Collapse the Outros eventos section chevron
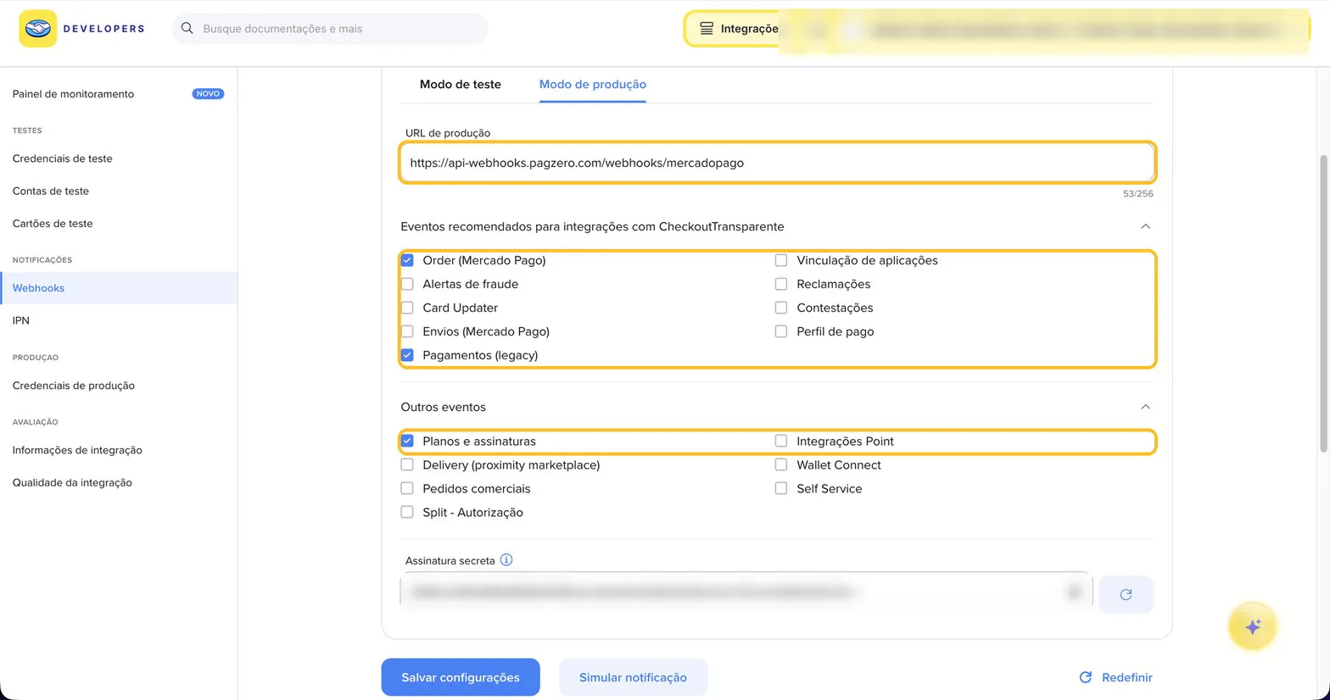This screenshot has width=1330, height=700. tap(1145, 407)
